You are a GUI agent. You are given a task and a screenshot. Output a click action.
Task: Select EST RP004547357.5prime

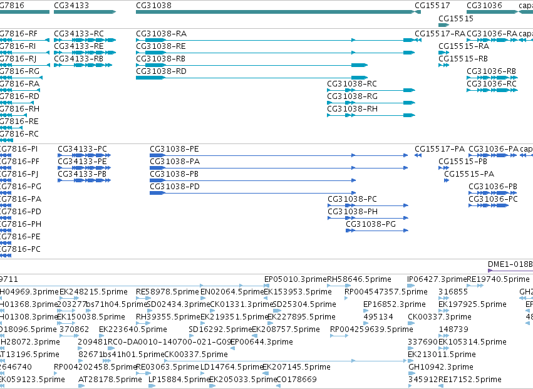click(x=346, y=299)
